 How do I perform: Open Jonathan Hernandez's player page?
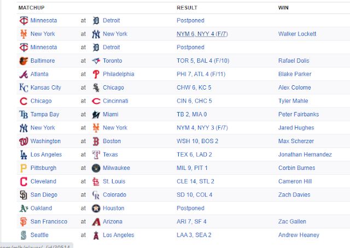click(305, 155)
